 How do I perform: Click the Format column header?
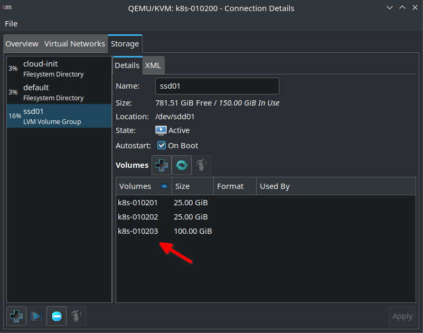click(234, 186)
